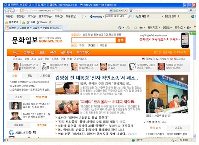The width and height of the screenshot is (199, 145).
Task: Open the 즐겨찾기(A) menu
Action: 45,17
